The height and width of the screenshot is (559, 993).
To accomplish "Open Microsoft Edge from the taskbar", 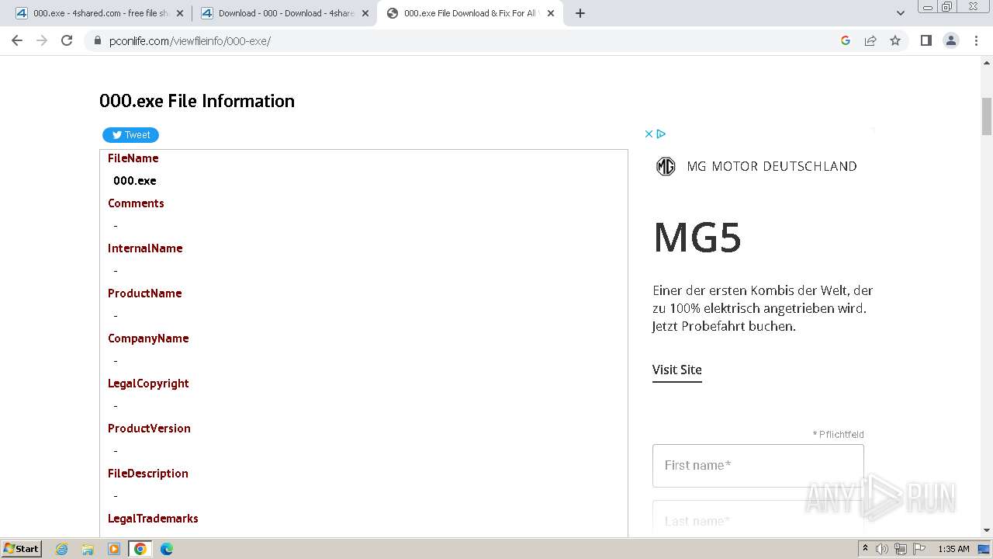I will click(167, 549).
